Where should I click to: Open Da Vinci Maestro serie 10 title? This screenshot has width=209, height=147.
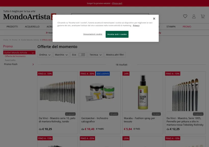[x=57, y=120]
